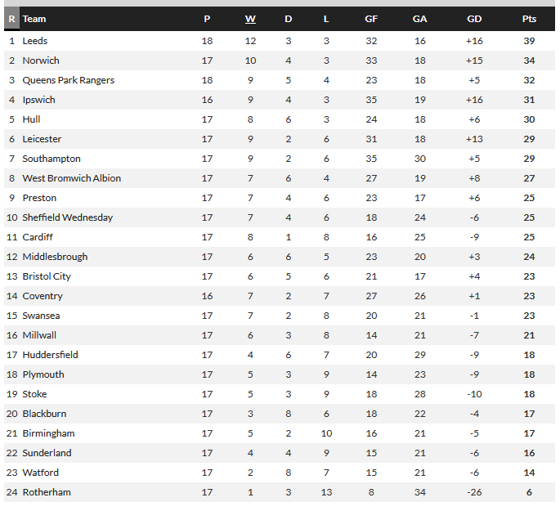This screenshot has height=511, width=560.
Task: Open West Bromwich Albion team link
Action: (72, 178)
